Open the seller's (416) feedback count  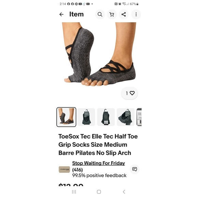point(77,170)
